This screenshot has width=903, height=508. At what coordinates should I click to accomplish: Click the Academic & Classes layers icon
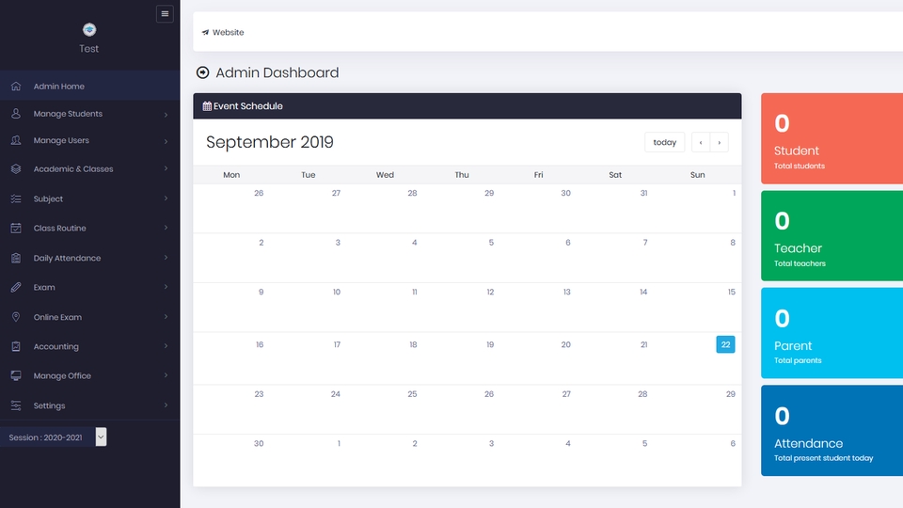click(x=16, y=169)
